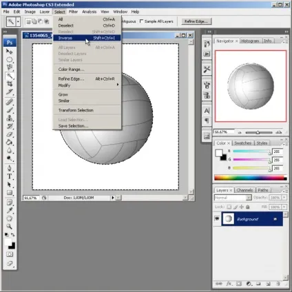Expand the Modify submenu arrow

pos(118,85)
